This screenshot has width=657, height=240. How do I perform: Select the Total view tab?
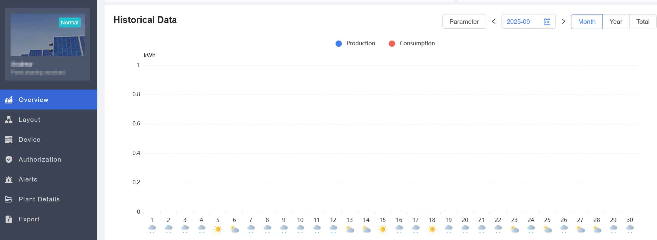tap(643, 22)
